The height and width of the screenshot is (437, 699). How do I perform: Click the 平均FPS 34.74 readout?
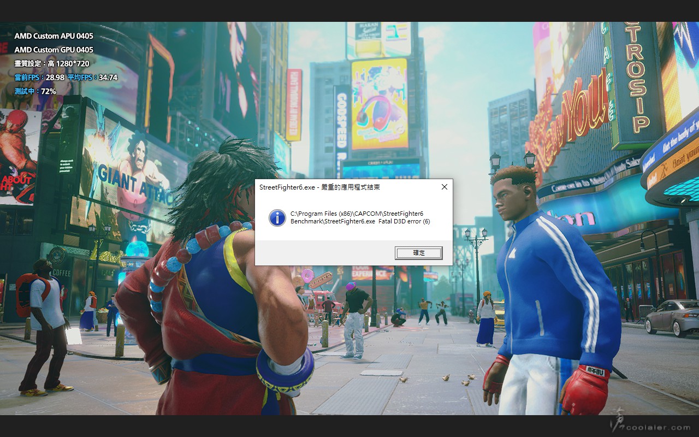click(x=93, y=78)
